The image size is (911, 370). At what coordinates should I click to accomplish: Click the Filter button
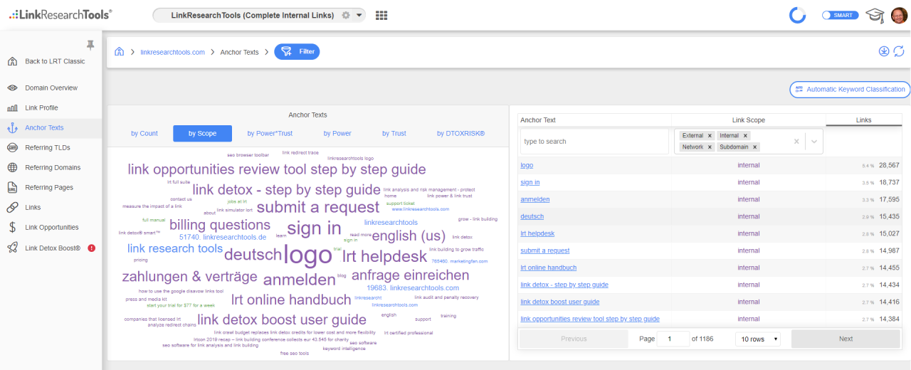click(x=297, y=52)
